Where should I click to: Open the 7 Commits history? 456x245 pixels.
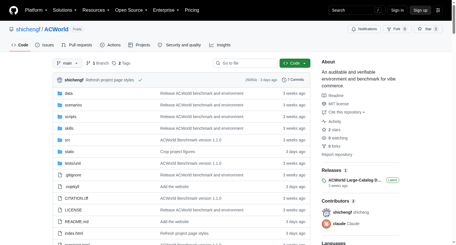point(293,80)
